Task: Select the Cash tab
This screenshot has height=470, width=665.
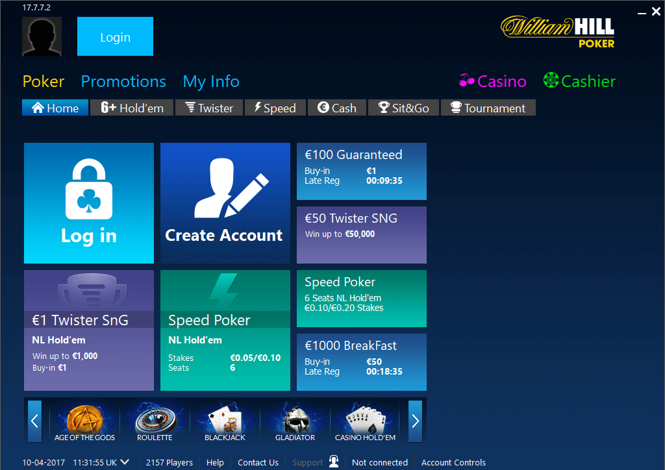Action: tap(337, 108)
